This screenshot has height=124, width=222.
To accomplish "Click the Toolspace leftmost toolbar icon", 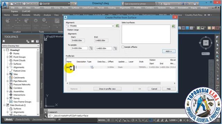I will (x=4, y=41).
